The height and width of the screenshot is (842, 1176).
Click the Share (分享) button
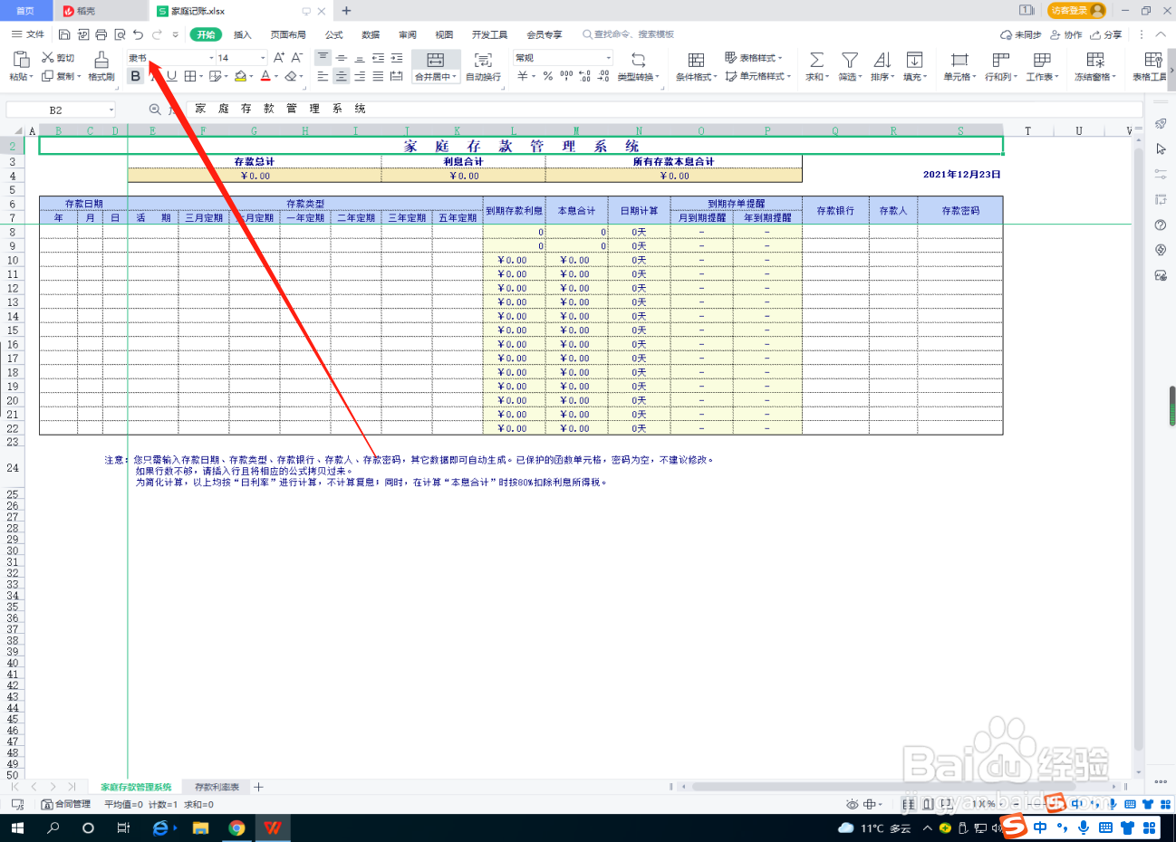coord(1106,34)
